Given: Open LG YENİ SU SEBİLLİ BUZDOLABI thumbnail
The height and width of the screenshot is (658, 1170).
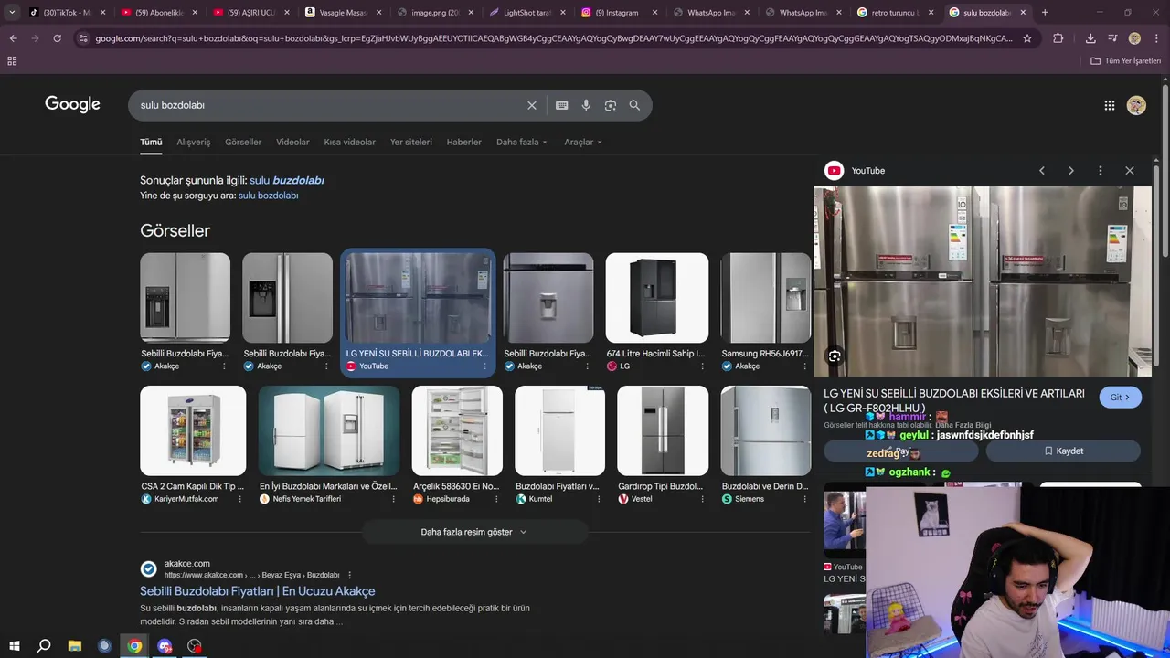Looking at the screenshot, I should (x=418, y=298).
